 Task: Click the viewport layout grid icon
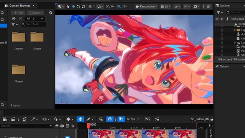[x=209, y=6]
